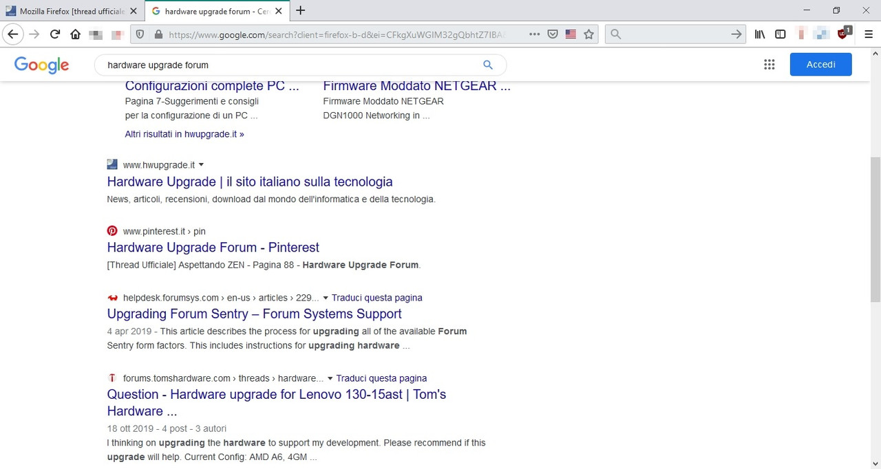Reload the current page
This screenshot has width=881, height=469.
tap(55, 34)
